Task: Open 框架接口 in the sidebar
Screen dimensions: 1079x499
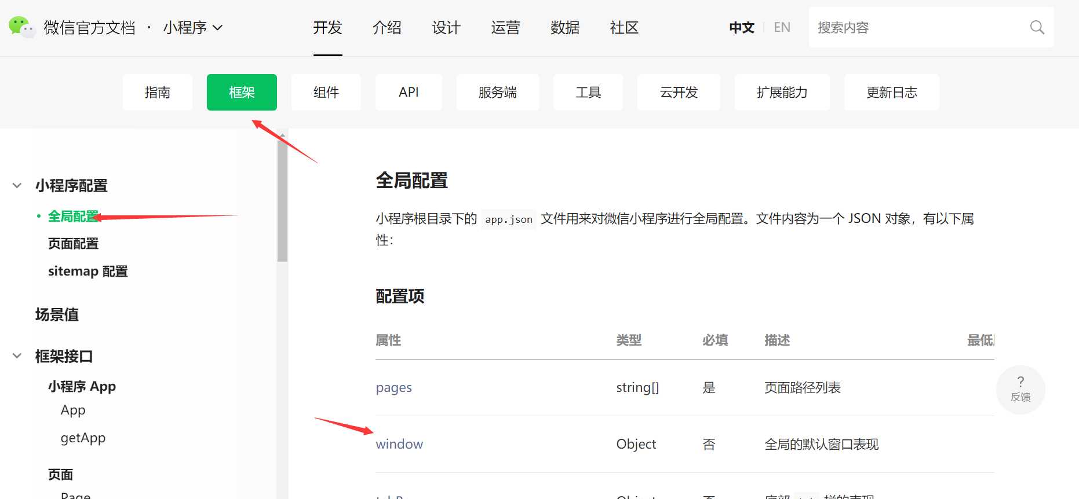Action: coord(64,356)
